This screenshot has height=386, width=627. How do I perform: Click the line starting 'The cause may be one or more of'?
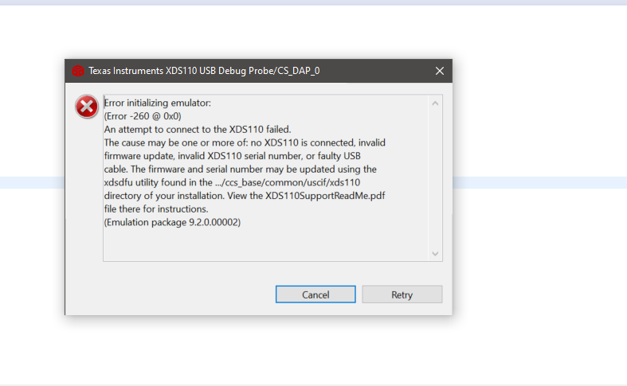pyautogui.click(x=245, y=142)
